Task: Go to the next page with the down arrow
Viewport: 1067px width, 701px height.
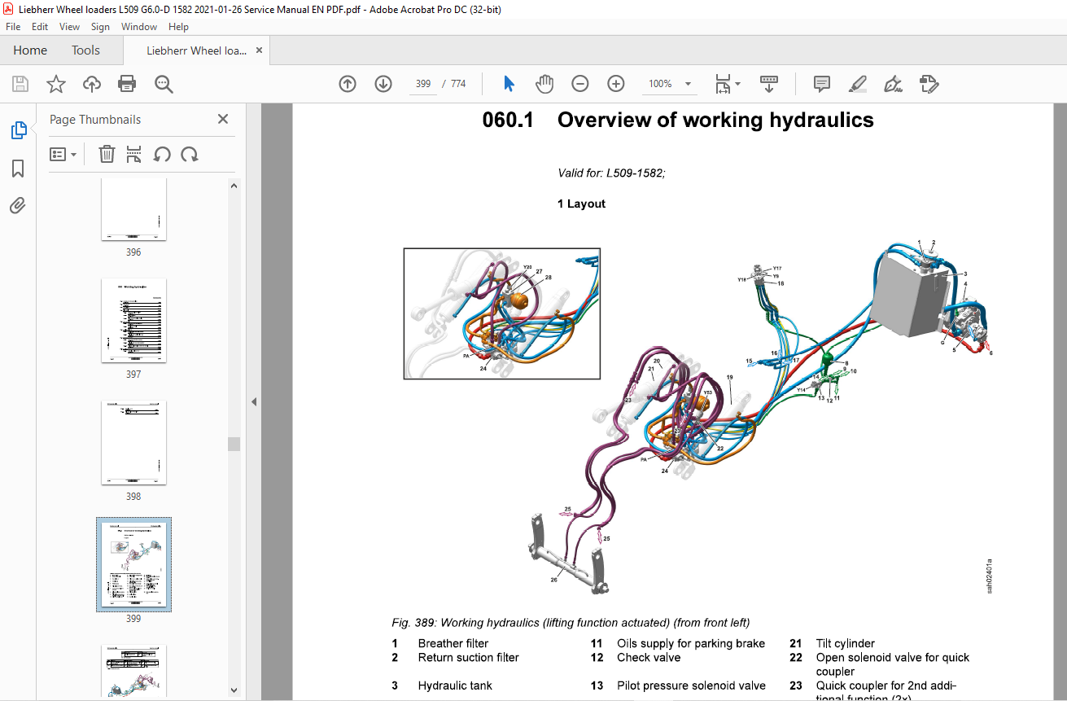Action: coord(383,84)
